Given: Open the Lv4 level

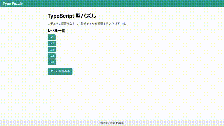Looking at the screenshot, I should [x=52, y=56].
